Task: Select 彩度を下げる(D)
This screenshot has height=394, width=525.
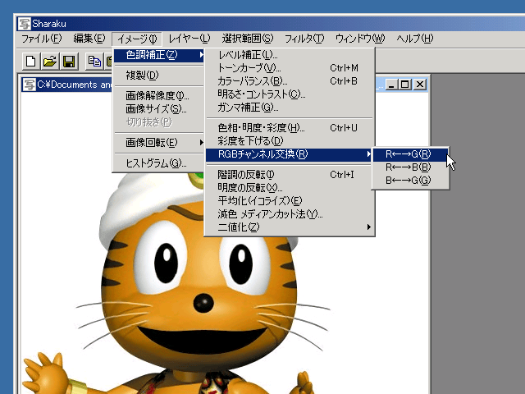Action: 290,141
